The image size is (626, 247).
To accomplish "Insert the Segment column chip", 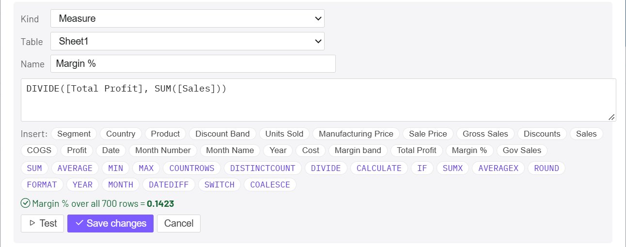I will (x=74, y=134).
